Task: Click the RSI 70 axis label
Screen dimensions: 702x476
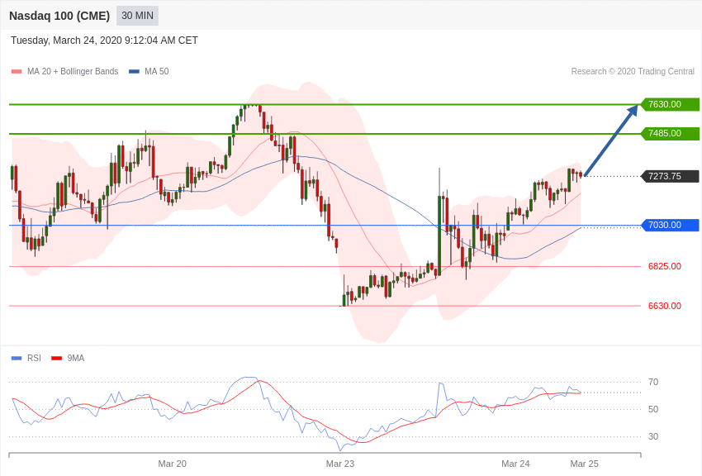Action: [653, 382]
